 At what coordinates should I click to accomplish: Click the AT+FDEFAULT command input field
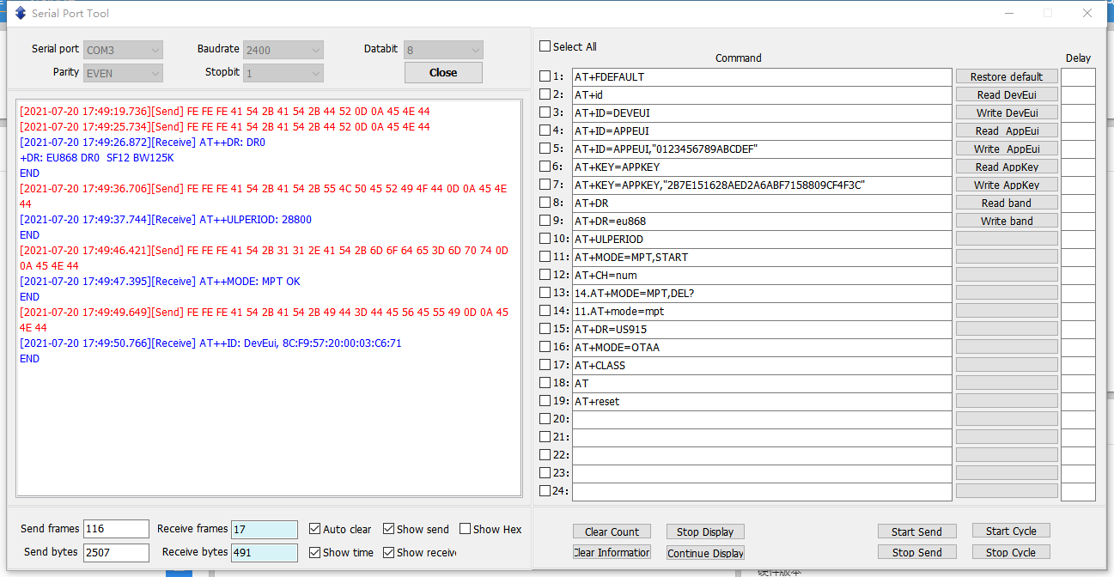click(761, 76)
